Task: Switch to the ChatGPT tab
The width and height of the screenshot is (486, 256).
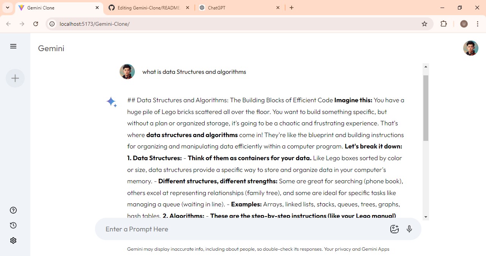Action: (x=240, y=8)
